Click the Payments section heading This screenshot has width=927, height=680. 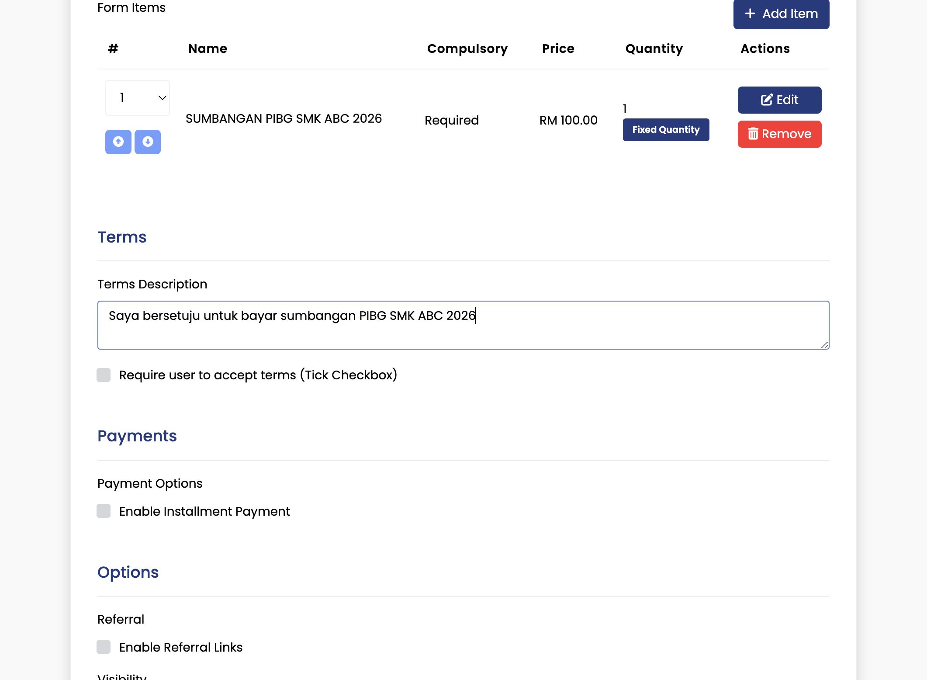pos(137,436)
